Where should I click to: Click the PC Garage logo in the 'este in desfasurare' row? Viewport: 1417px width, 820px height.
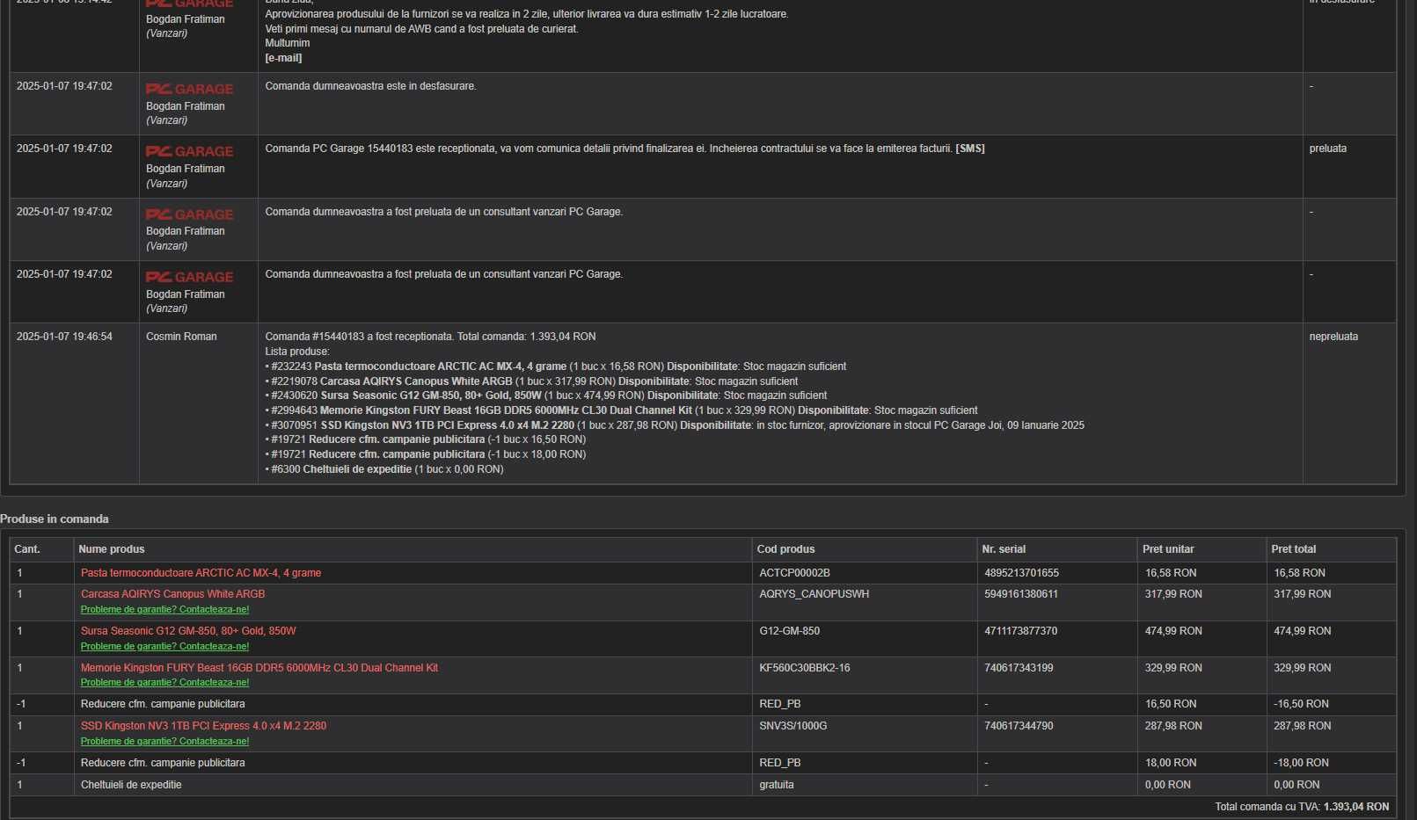pos(189,89)
